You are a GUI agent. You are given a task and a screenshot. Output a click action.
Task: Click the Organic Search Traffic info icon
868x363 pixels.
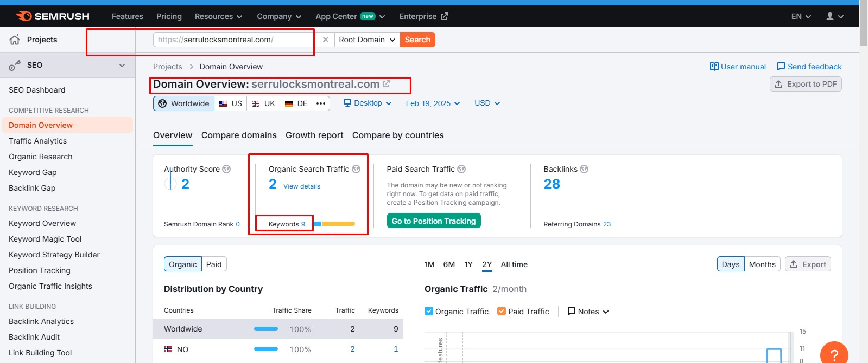(356, 169)
